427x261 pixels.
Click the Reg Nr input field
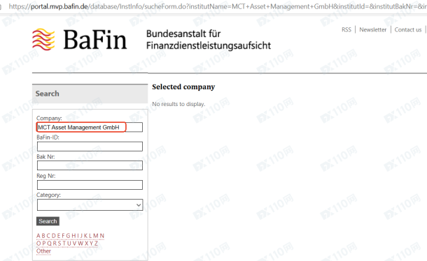tap(90, 185)
